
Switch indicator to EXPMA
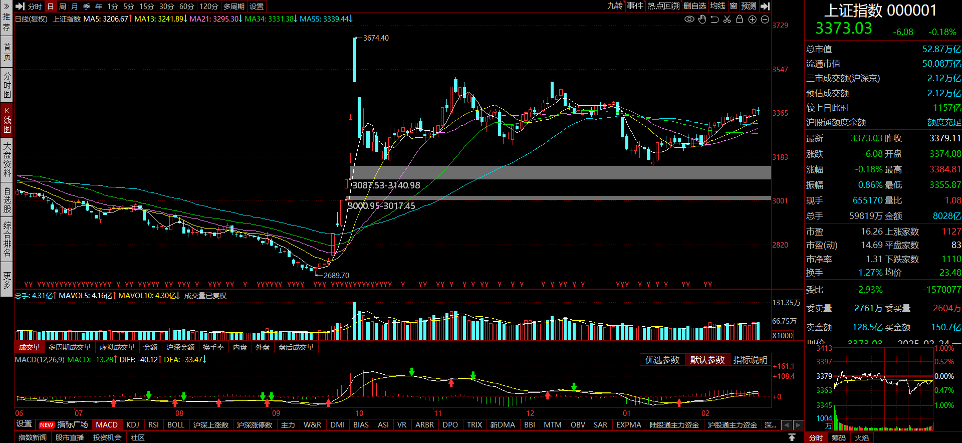tap(629, 425)
